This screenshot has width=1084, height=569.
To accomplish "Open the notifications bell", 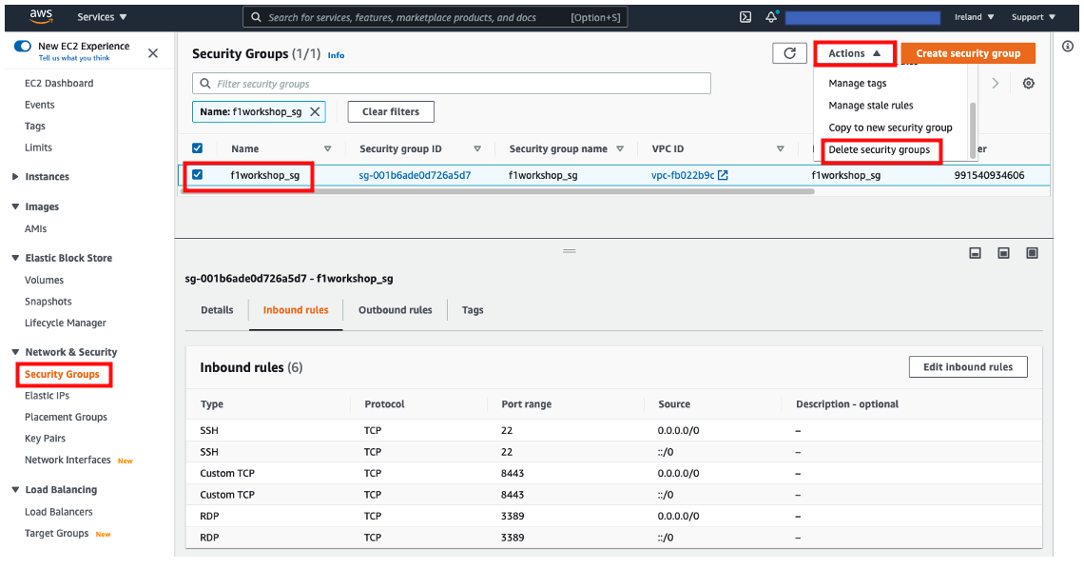I will pyautogui.click(x=771, y=17).
